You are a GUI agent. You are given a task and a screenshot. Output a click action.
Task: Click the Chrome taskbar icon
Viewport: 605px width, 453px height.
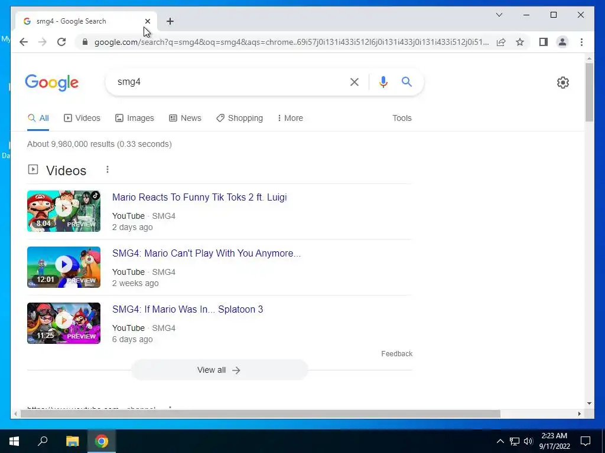(102, 441)
